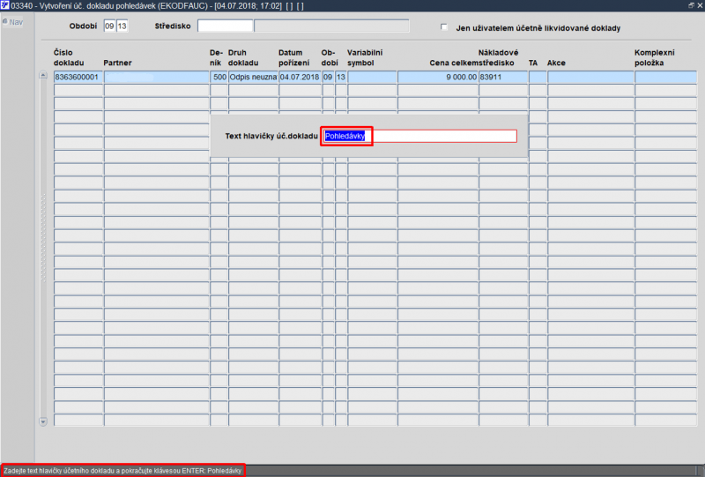Open the Nav panel button
The height and width of the screenshot is (477, 705).
[12, 22]
